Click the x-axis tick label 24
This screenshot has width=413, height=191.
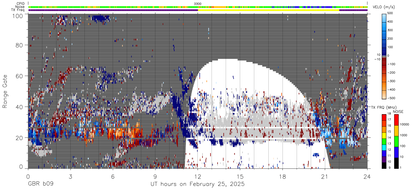click(x=367, y=176)
